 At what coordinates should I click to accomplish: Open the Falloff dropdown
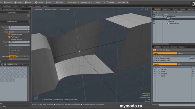pyautogui.click(x=100, y=2)
